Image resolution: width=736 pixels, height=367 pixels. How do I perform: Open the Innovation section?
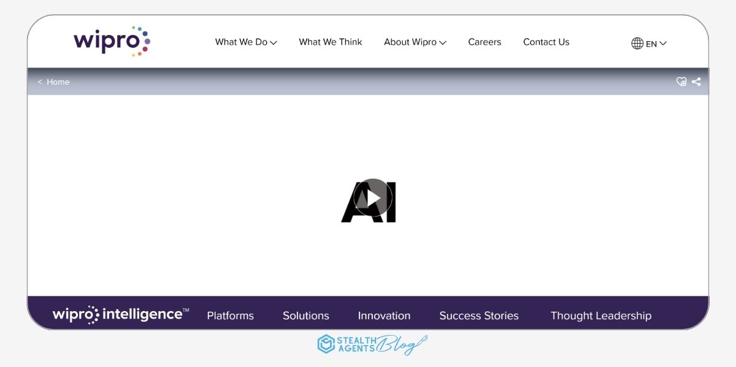[384, 316]
